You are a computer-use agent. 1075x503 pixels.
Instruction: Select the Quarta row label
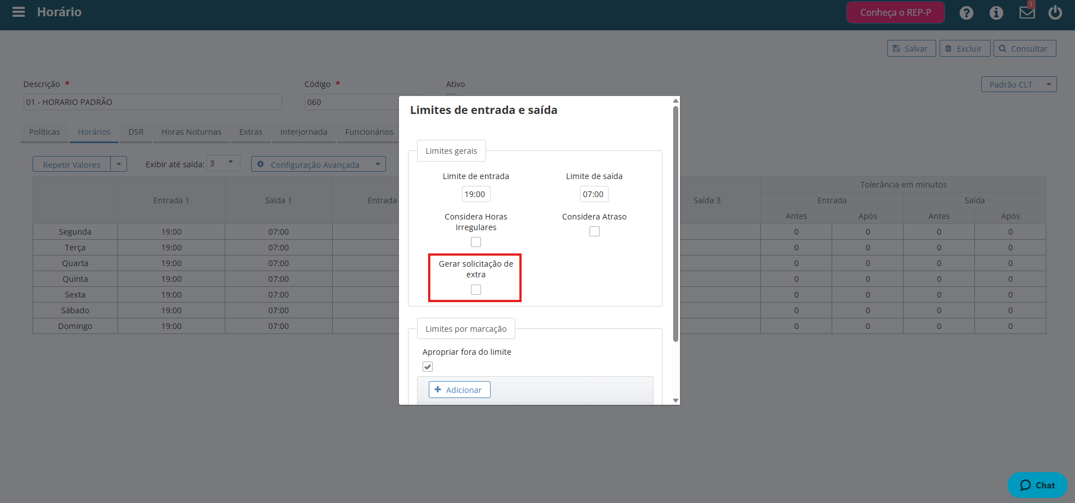(75, 263)
